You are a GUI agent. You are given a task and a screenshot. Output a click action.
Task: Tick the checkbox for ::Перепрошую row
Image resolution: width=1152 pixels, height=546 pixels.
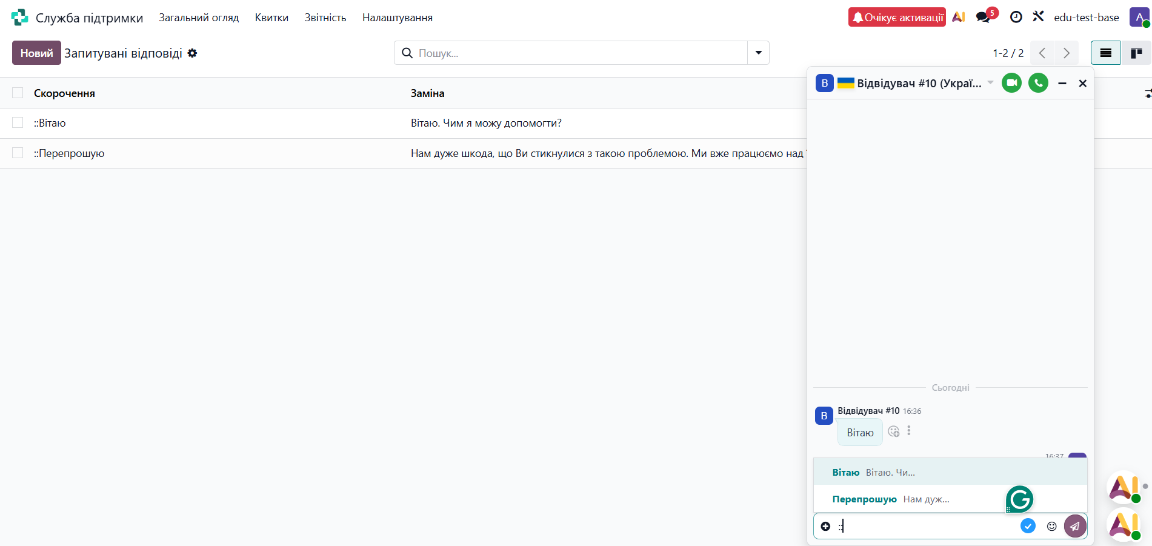[18, 153]
